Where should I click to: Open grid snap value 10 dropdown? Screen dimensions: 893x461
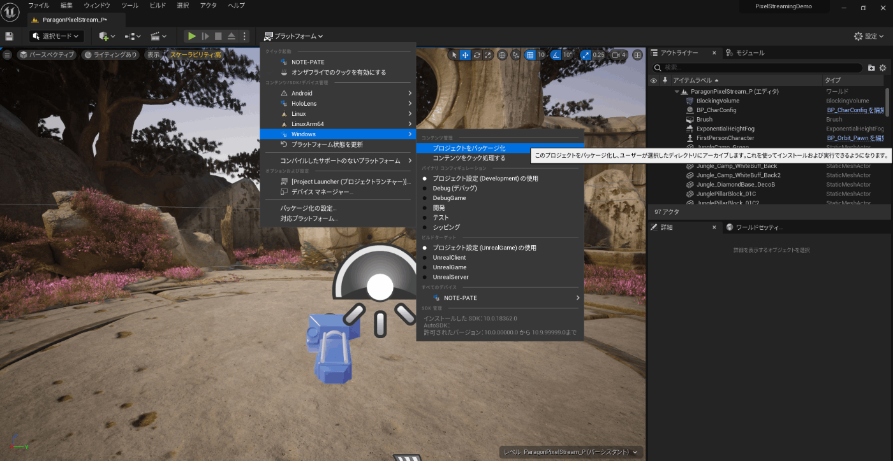(x=541, y=55)
